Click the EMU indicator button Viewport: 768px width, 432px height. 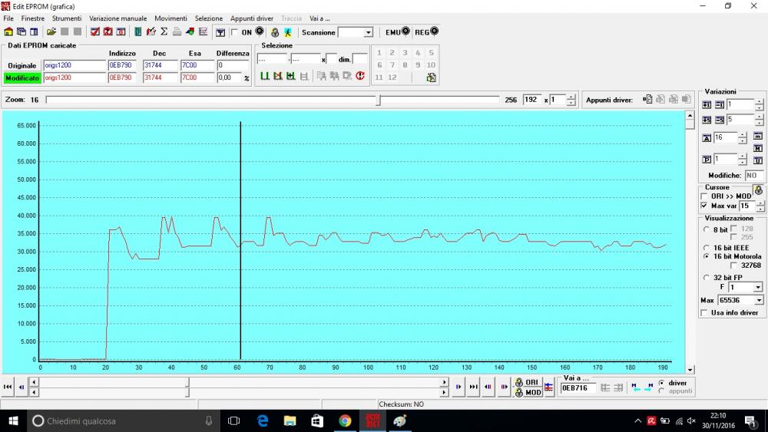[397, 31]
